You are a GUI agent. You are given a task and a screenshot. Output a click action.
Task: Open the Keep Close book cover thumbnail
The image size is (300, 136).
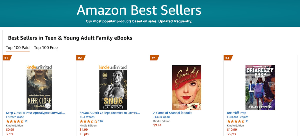coord(39,87)
